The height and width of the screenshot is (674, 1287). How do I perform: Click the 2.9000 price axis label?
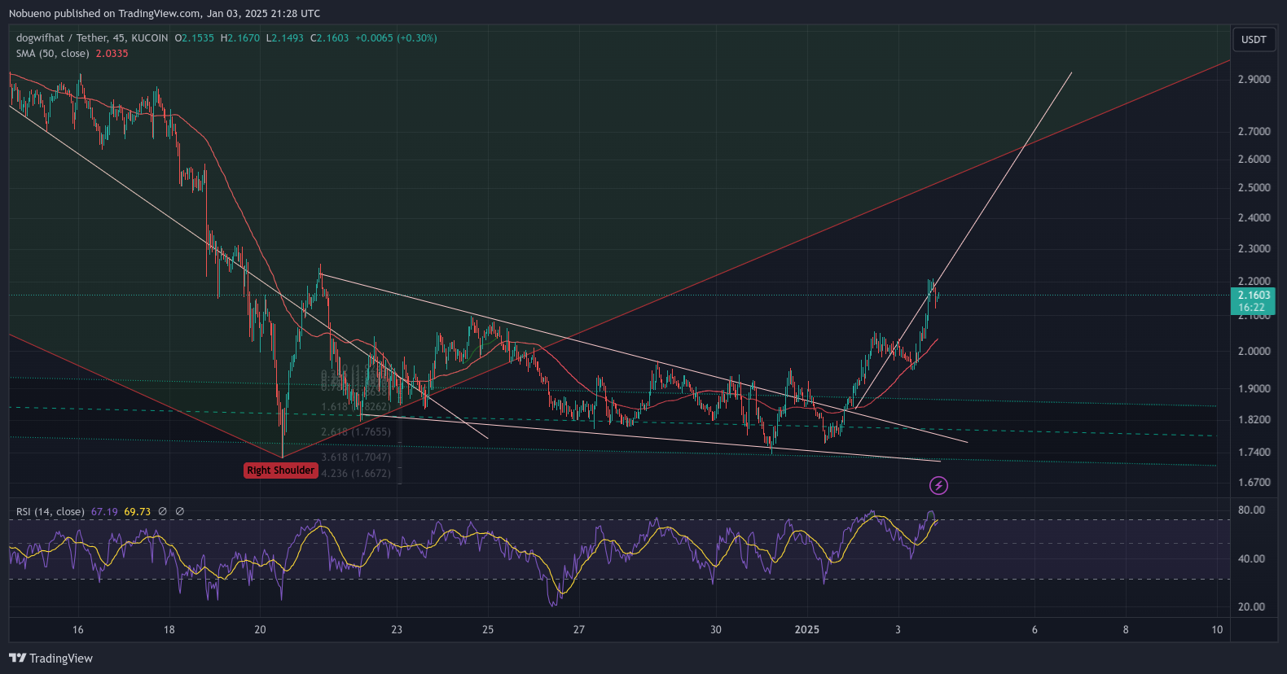click(1254, 79)
